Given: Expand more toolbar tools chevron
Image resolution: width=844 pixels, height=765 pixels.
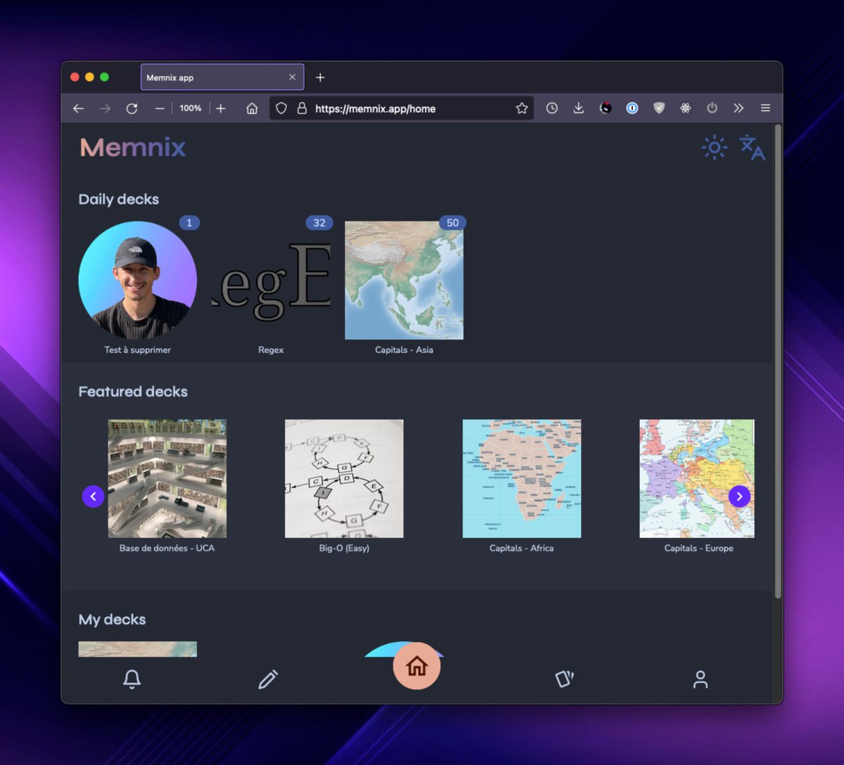Looking at the screenshot, I should coord(738,108).
